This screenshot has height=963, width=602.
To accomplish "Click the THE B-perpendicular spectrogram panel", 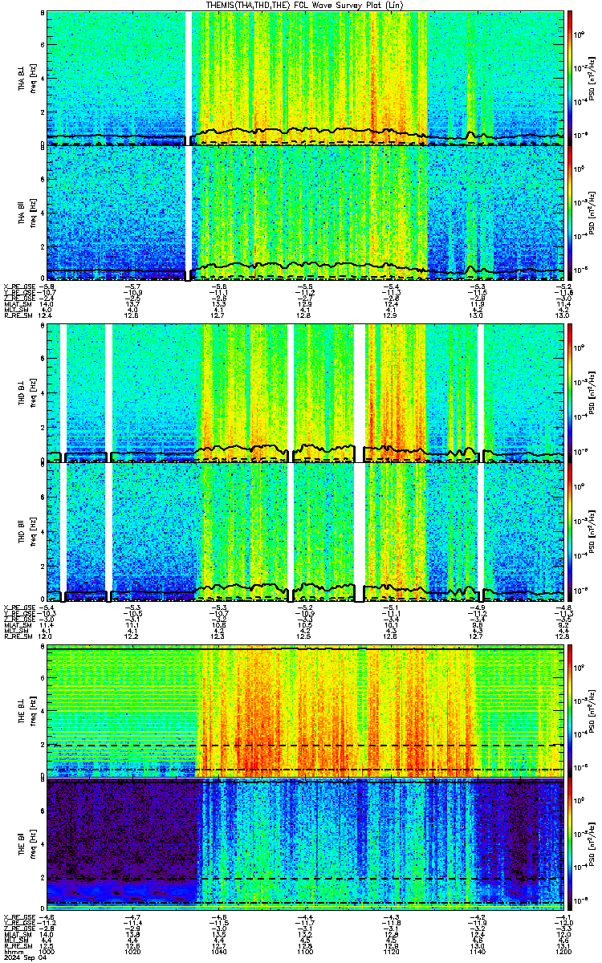I will (x=305, y=709).
